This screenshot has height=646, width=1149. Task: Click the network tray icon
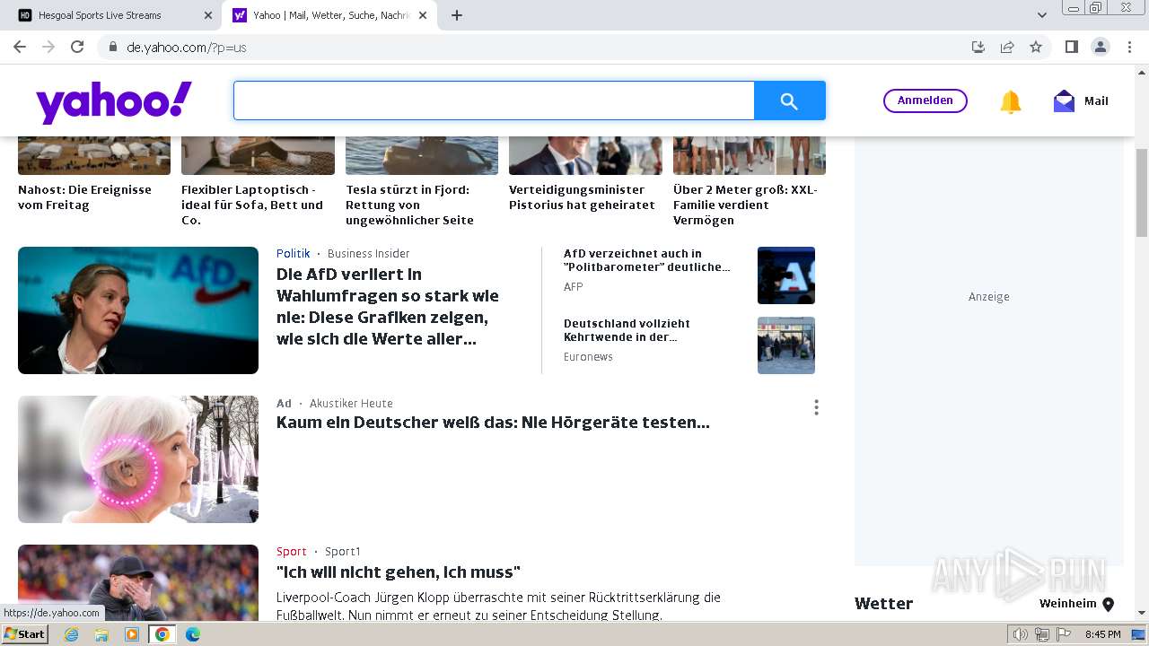1041,634
